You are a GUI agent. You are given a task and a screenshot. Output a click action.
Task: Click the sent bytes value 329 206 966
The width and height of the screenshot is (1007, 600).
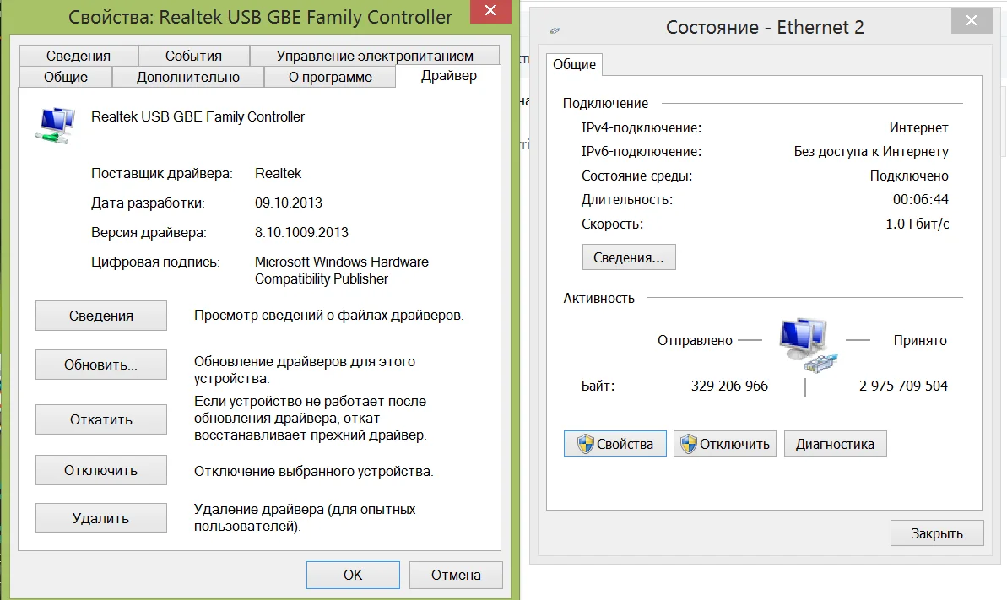click(729, 386)
